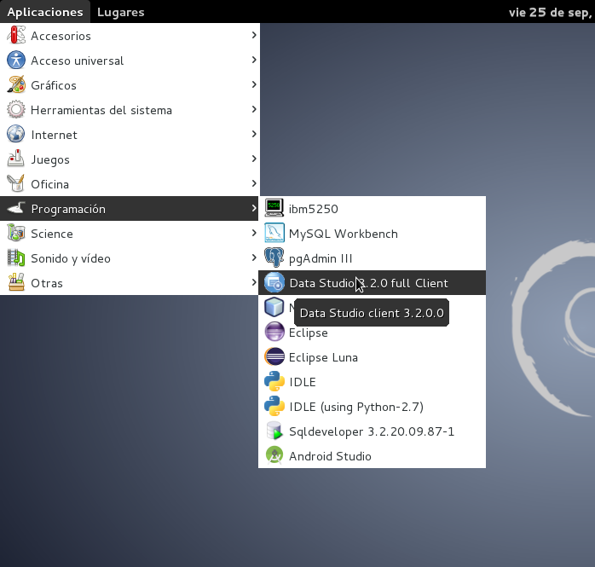Expand the Acceso universal submenu arrow
The height and width of the screenshot is (567, 595).
click(x=254, y=60)
